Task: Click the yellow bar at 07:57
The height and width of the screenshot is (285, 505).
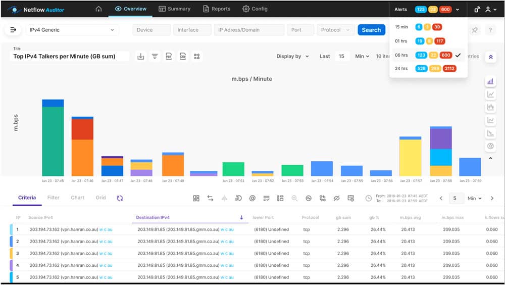Action: pos(410,158)
